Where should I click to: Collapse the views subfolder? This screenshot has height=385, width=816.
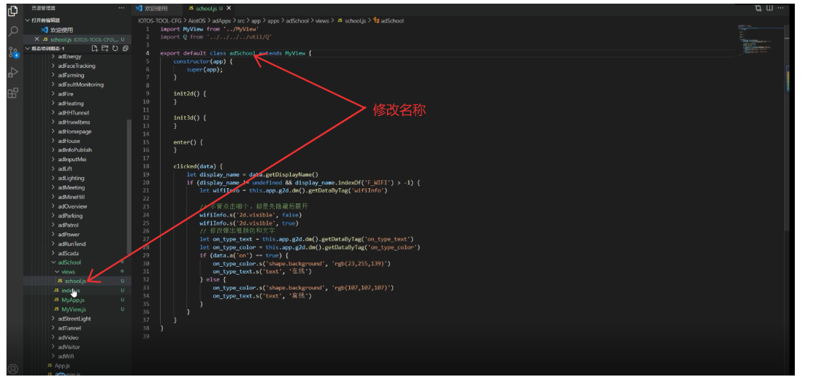pyautogui.click(x=67, y=271)
